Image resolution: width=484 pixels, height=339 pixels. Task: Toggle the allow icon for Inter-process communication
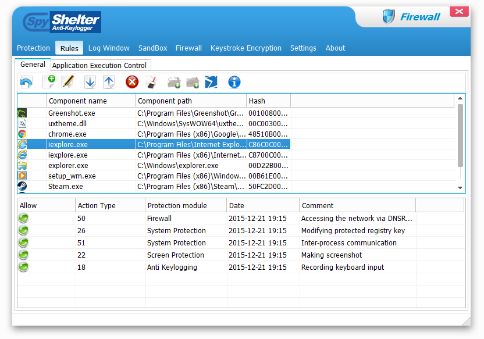pyautogui.click(x=23, y=242)
